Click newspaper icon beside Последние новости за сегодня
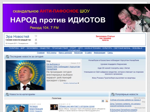This screenshot has height=112, width=150. [x=7, y=56]
